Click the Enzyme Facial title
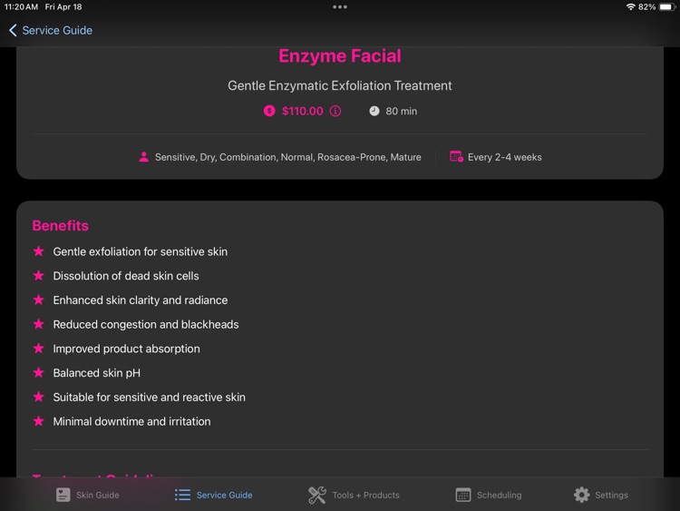Viewport: 680px width, 511px height. (340, 56)
